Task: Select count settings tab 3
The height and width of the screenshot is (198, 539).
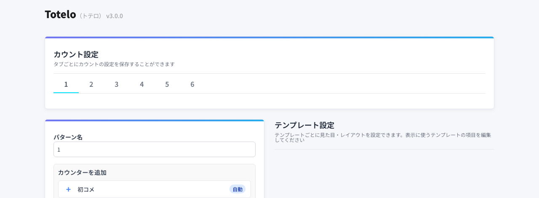Action: (x=117, y=84)
